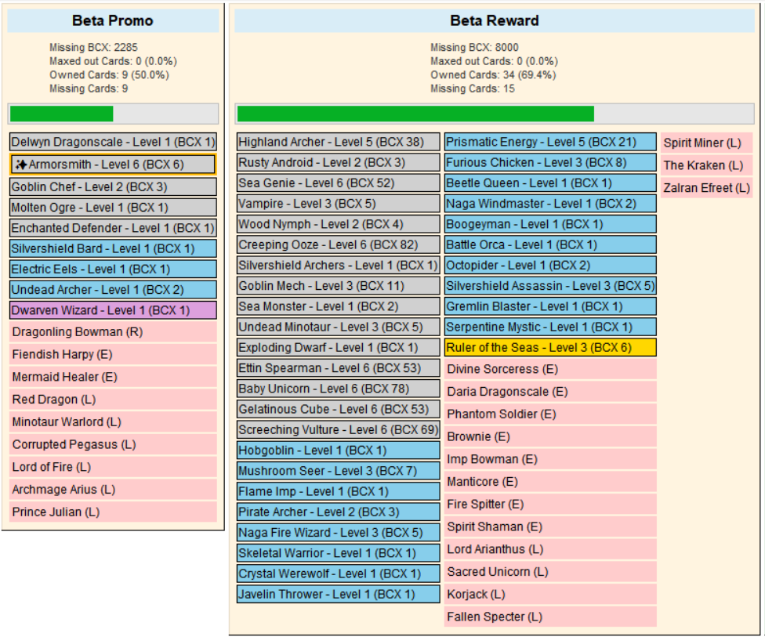The width and height of the screenshot is (765, 644).
Task: Click Ruler of the Seas gold card
Action: coord(550,348)
